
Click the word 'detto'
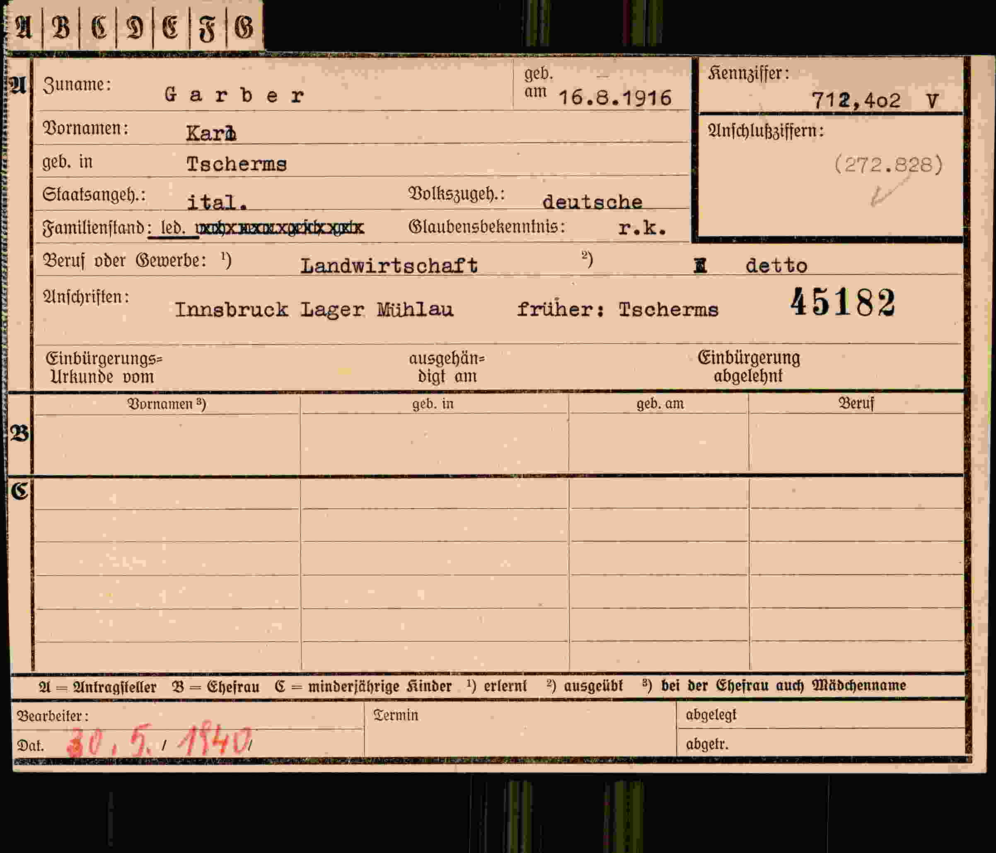coord(776,266)
